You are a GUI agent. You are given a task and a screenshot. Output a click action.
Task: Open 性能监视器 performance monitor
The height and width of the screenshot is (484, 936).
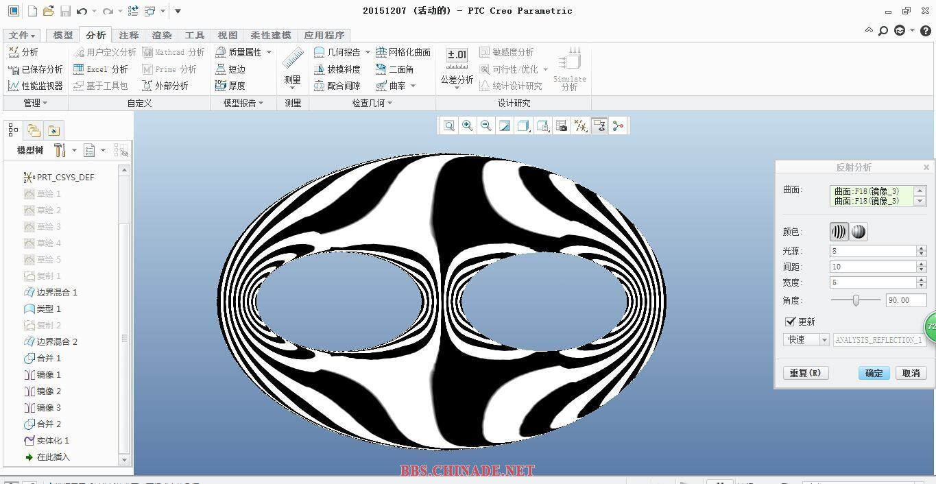tap(35, 86)
